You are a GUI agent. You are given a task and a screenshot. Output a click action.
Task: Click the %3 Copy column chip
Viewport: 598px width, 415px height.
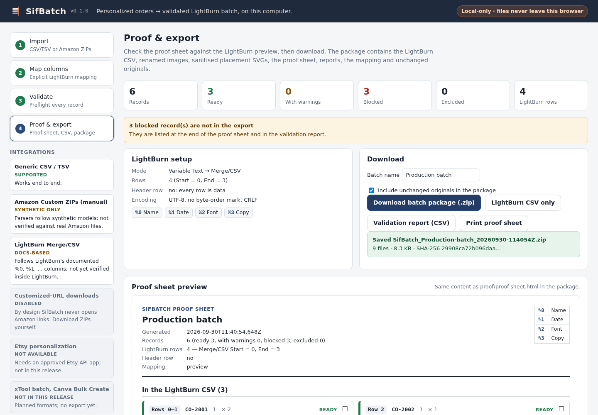(x=238, y=212)
